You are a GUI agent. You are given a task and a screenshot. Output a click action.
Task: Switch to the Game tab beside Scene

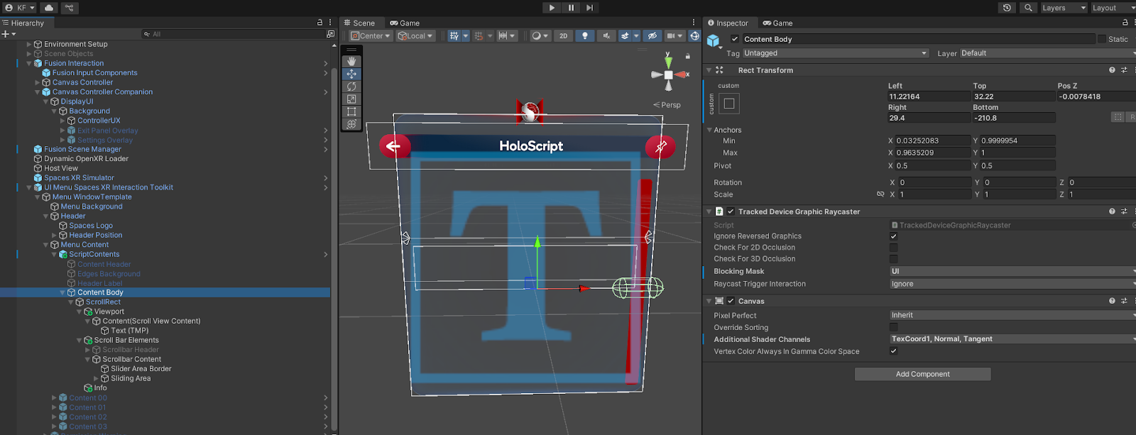point(405,23)
